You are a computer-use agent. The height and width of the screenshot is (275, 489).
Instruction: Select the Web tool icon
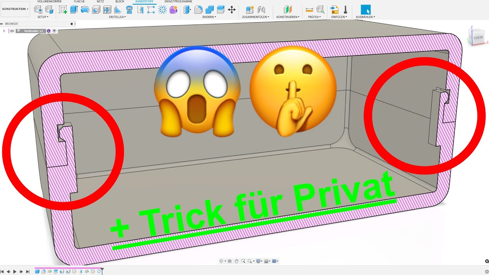pos(107,10)
